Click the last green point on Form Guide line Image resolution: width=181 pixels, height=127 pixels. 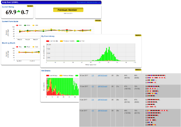(x=91, y=30)
